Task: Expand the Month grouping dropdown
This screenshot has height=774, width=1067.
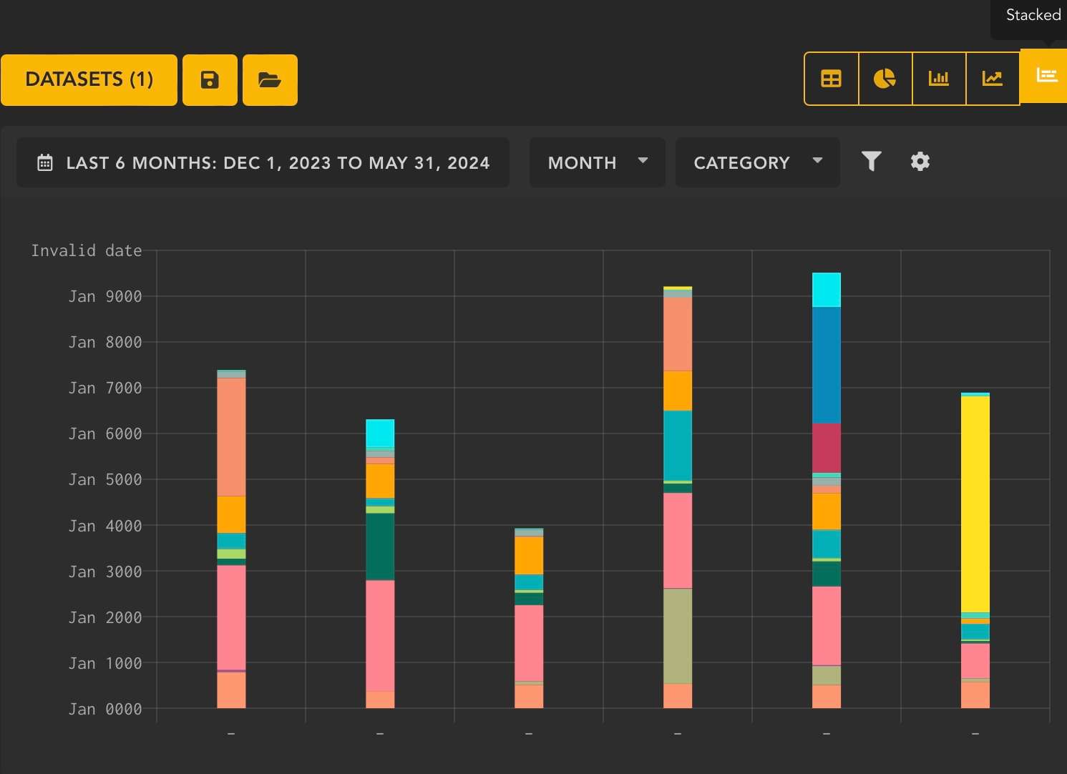Action: pos(598,162)
